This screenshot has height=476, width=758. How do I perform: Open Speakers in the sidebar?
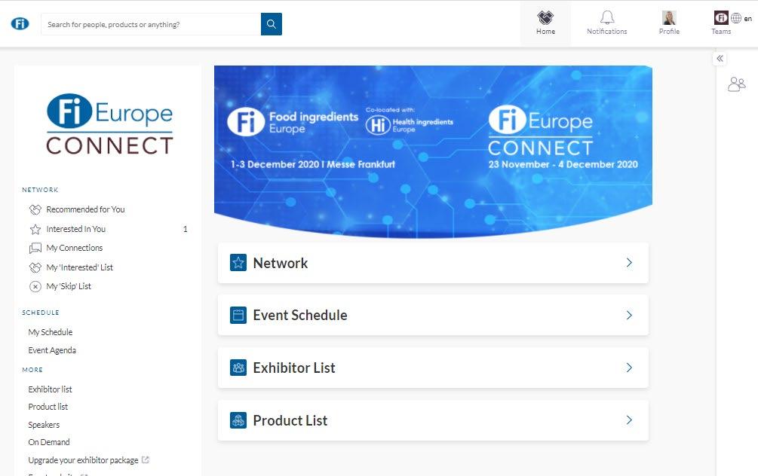click(44, 425)
